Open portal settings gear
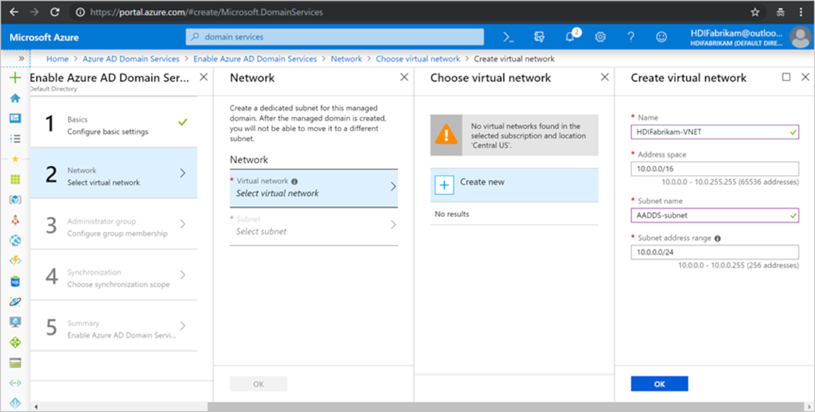This screenshot has width=815, height=412. [600, 37]
